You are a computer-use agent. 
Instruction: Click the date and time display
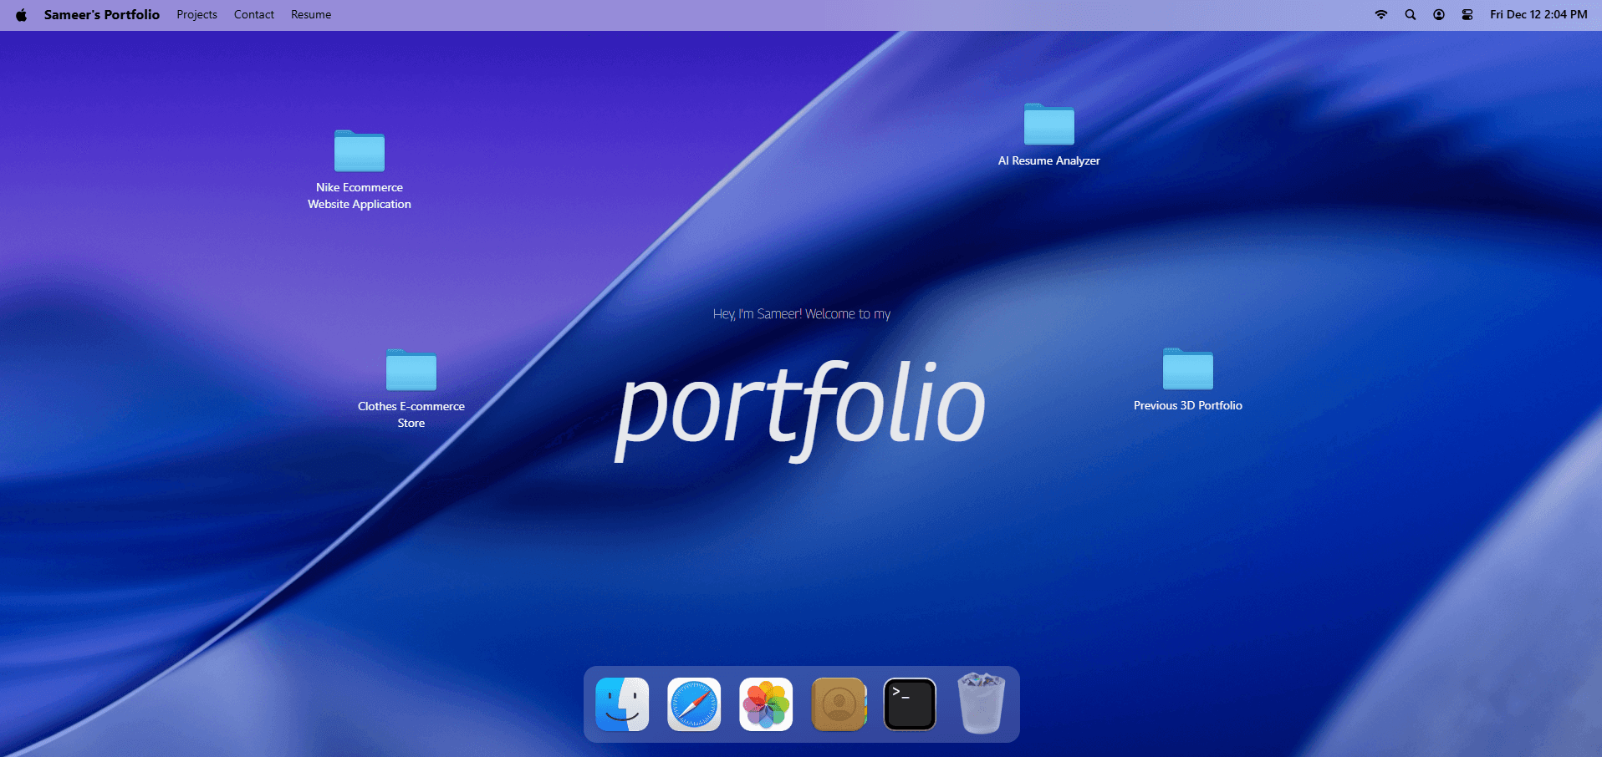point(1538,15)
